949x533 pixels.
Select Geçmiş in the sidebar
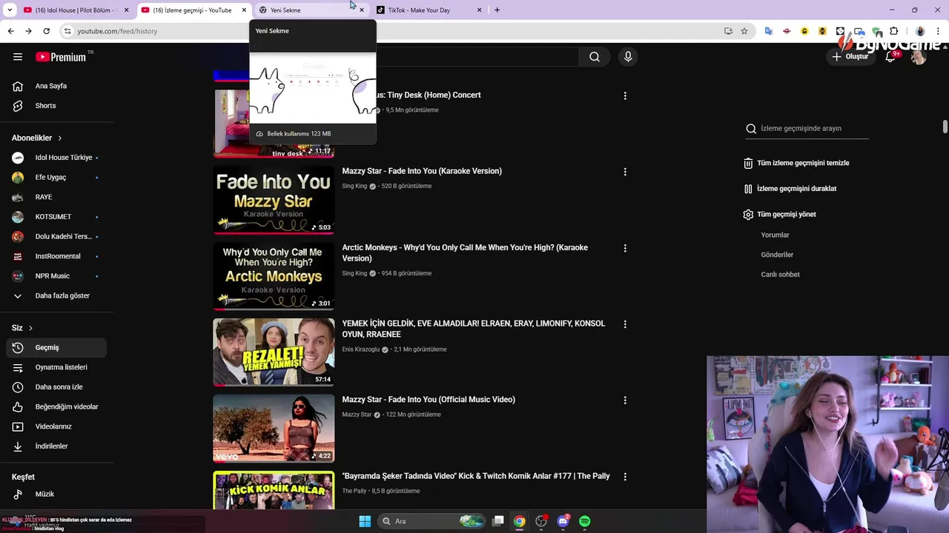click(x=56, y=347)
